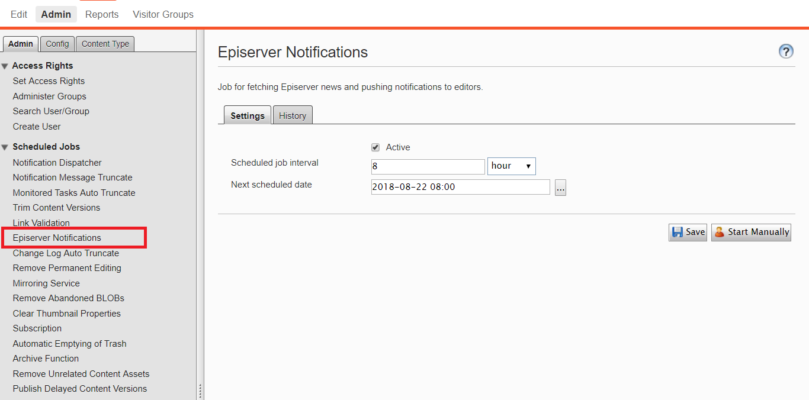The height and width of the screenshot is (400, 809).
Task: Click the next scheduled date field
Action: (x=461, y=187)
